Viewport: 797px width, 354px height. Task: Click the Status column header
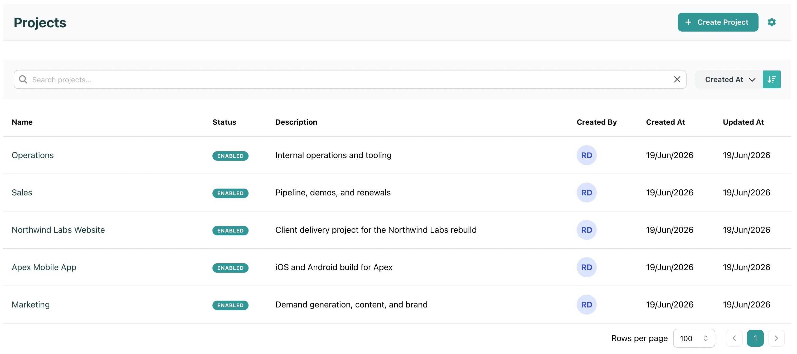224,122
